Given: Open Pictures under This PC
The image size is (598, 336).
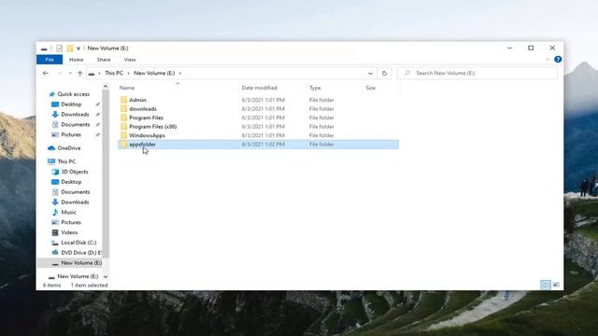Looking at the screenshot, I should pyautogui.click(x=71, y=222).
